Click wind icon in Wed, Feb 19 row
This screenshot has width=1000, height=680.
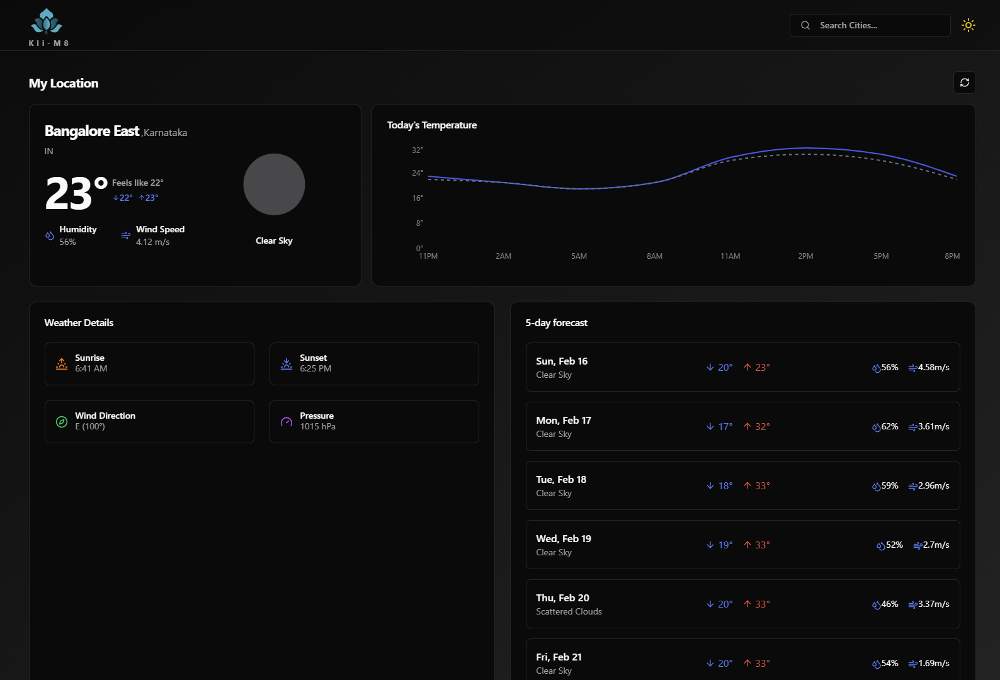coord(918,545)
